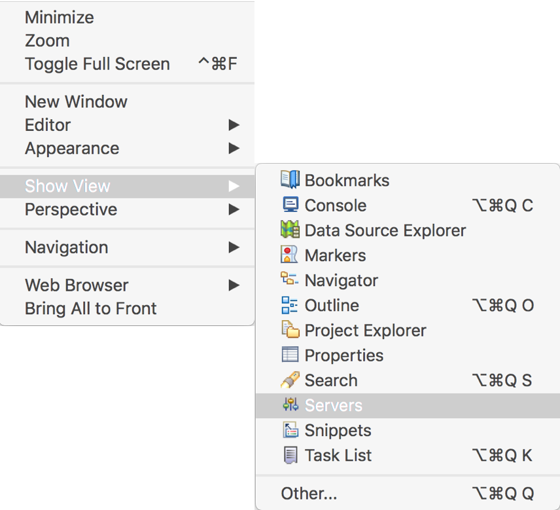Expand the Appearance submenu arrow

tap(234, 148)
